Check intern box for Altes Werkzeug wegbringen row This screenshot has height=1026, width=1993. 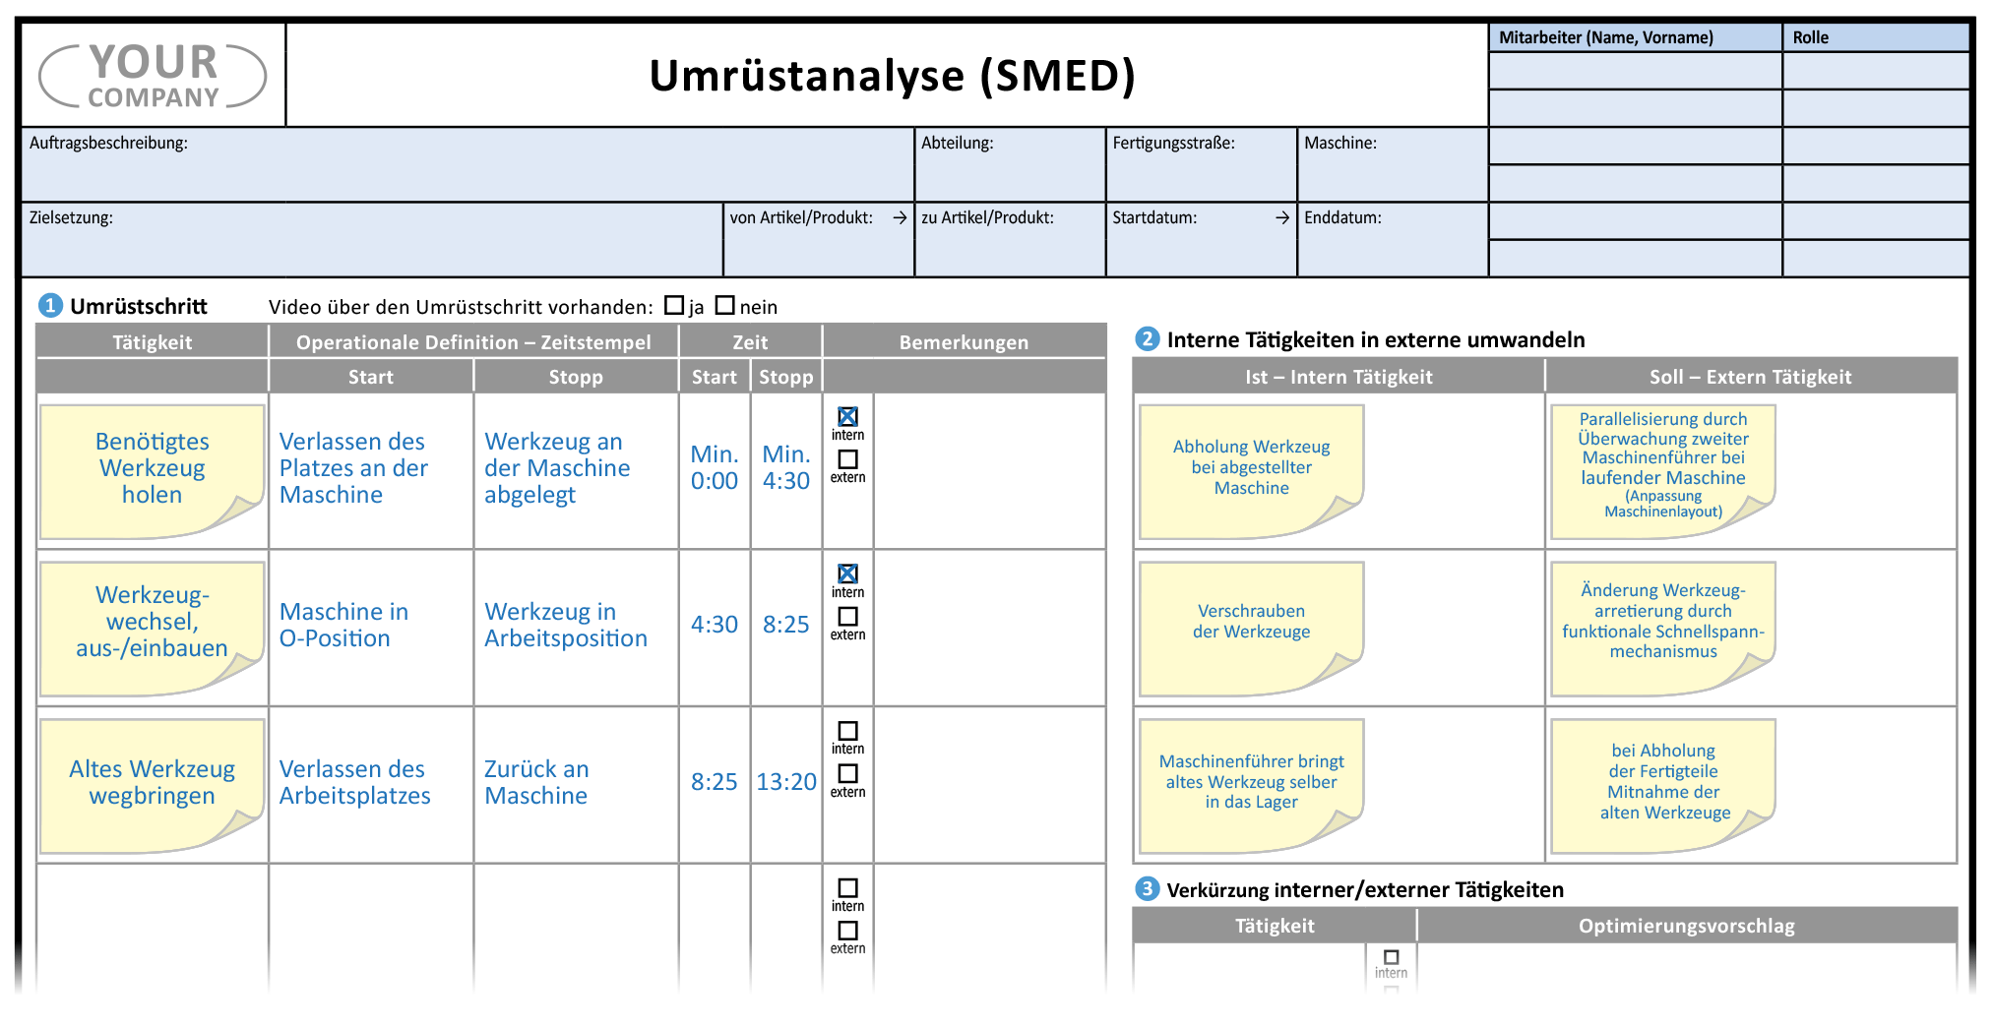(847, 731)
